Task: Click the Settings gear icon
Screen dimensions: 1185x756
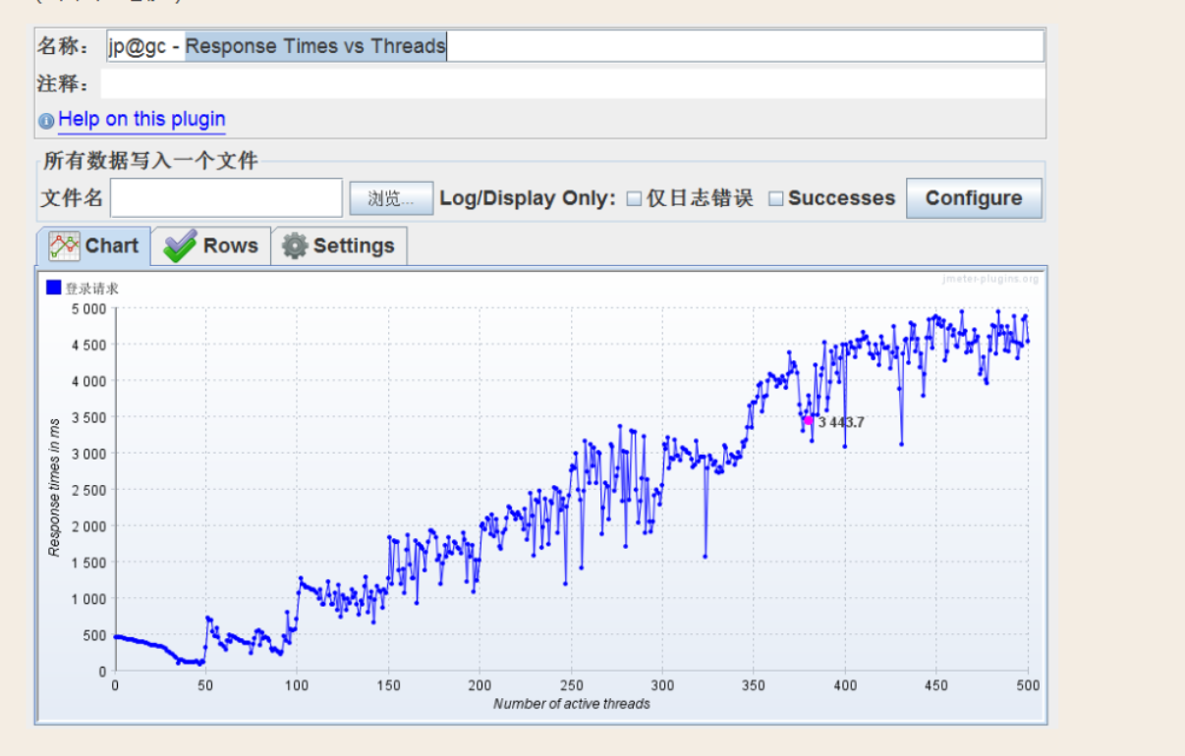Action: click(x=295, y=245)
